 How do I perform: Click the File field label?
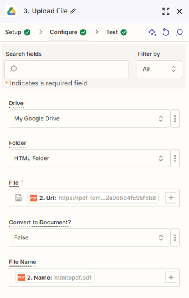pos(14,183)
